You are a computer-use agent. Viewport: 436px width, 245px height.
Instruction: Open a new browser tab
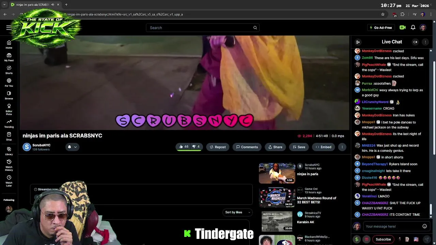click(x=66, y=5)
